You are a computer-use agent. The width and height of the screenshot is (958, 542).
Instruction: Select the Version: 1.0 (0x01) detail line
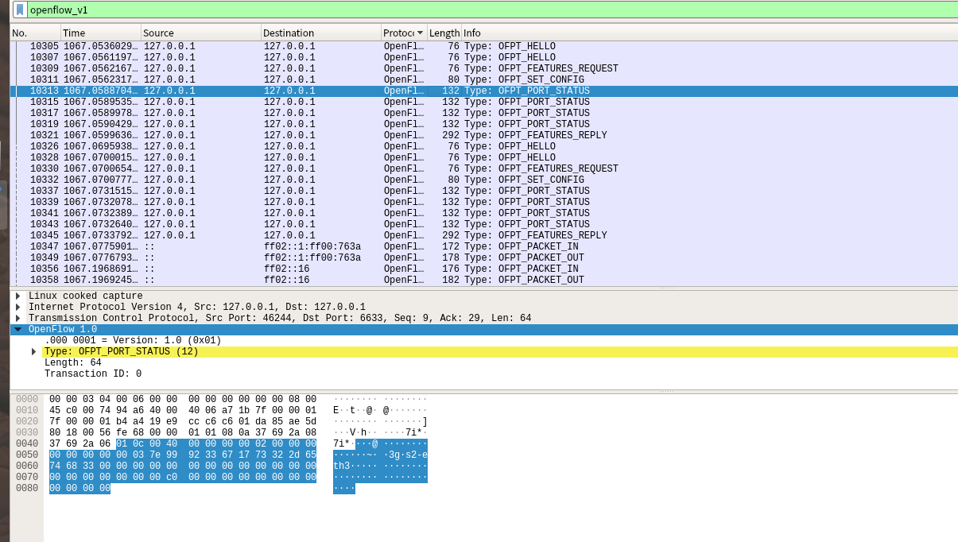tap(133, 340)
